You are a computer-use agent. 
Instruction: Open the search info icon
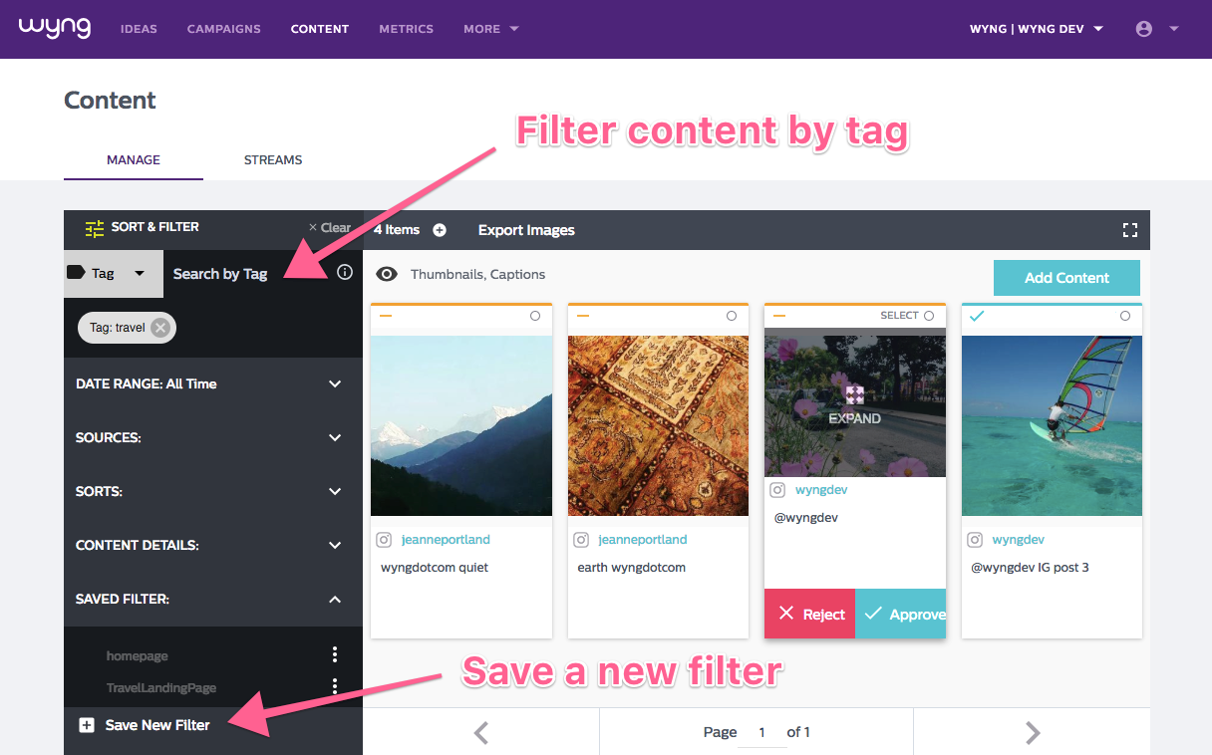345,272
